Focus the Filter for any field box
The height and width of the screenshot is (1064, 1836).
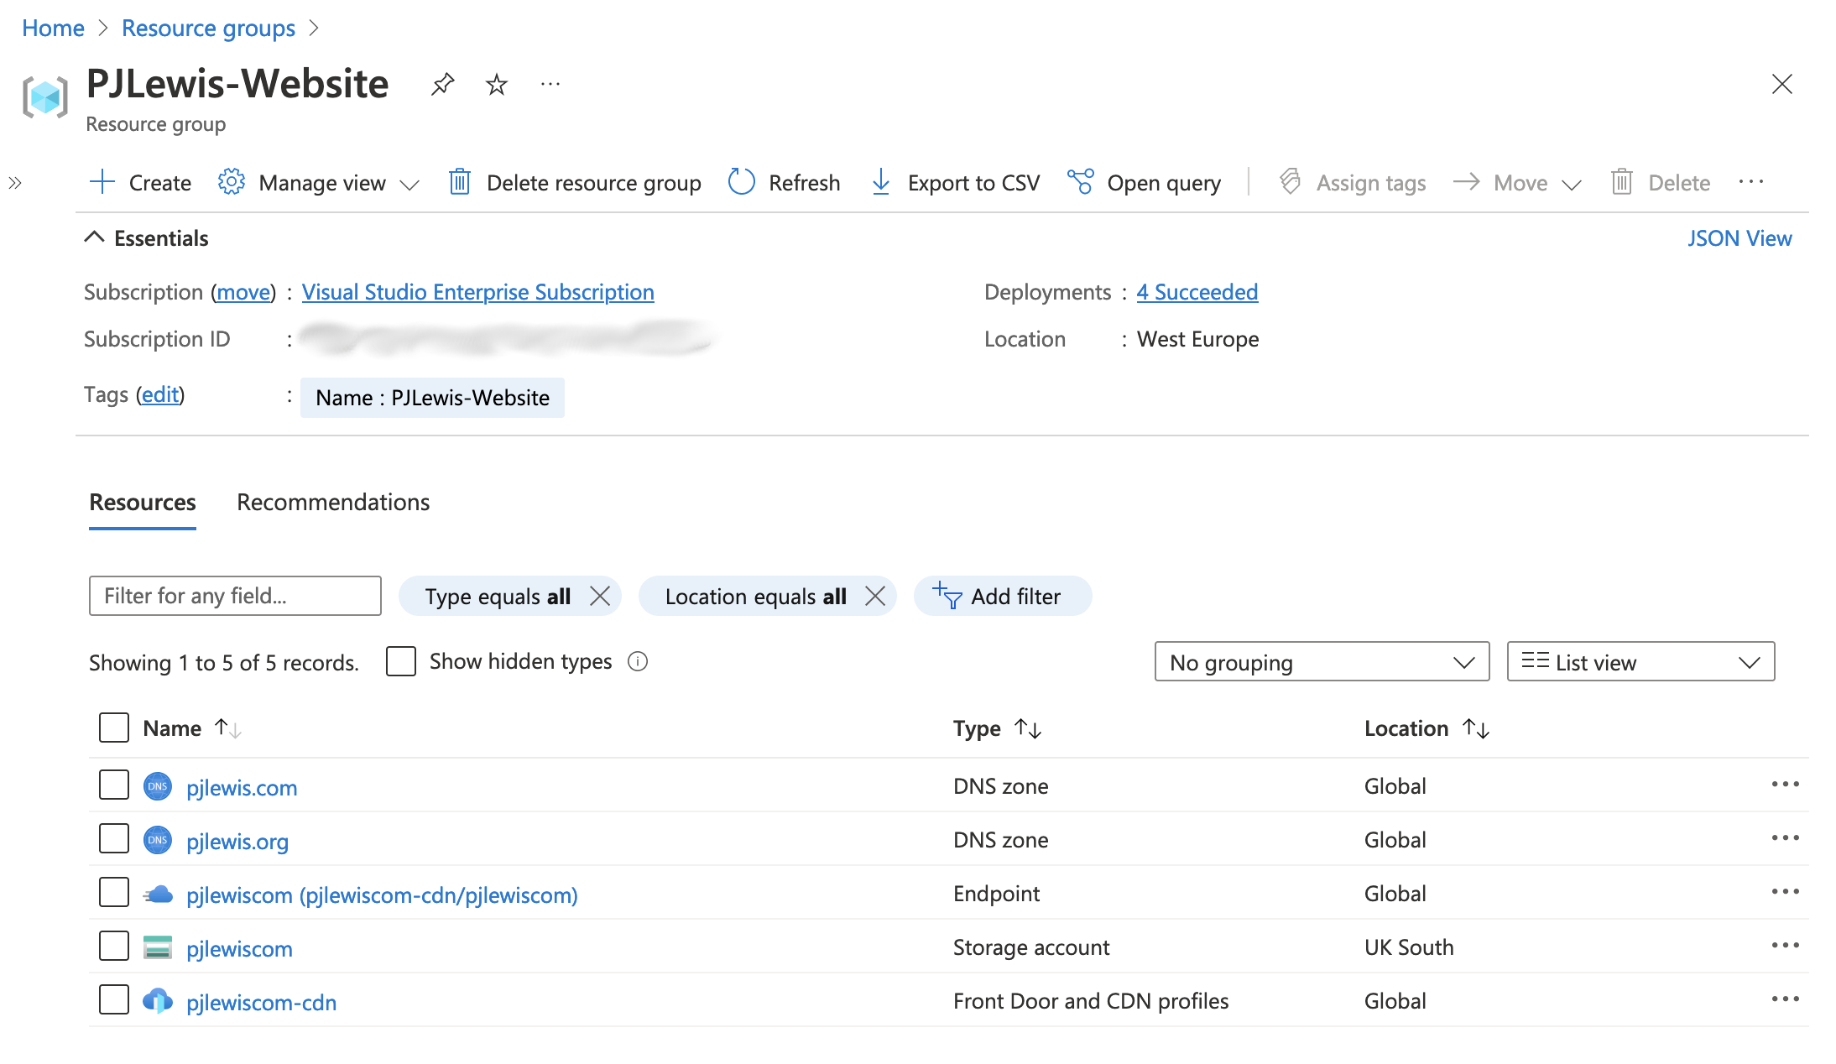point(235,596)
